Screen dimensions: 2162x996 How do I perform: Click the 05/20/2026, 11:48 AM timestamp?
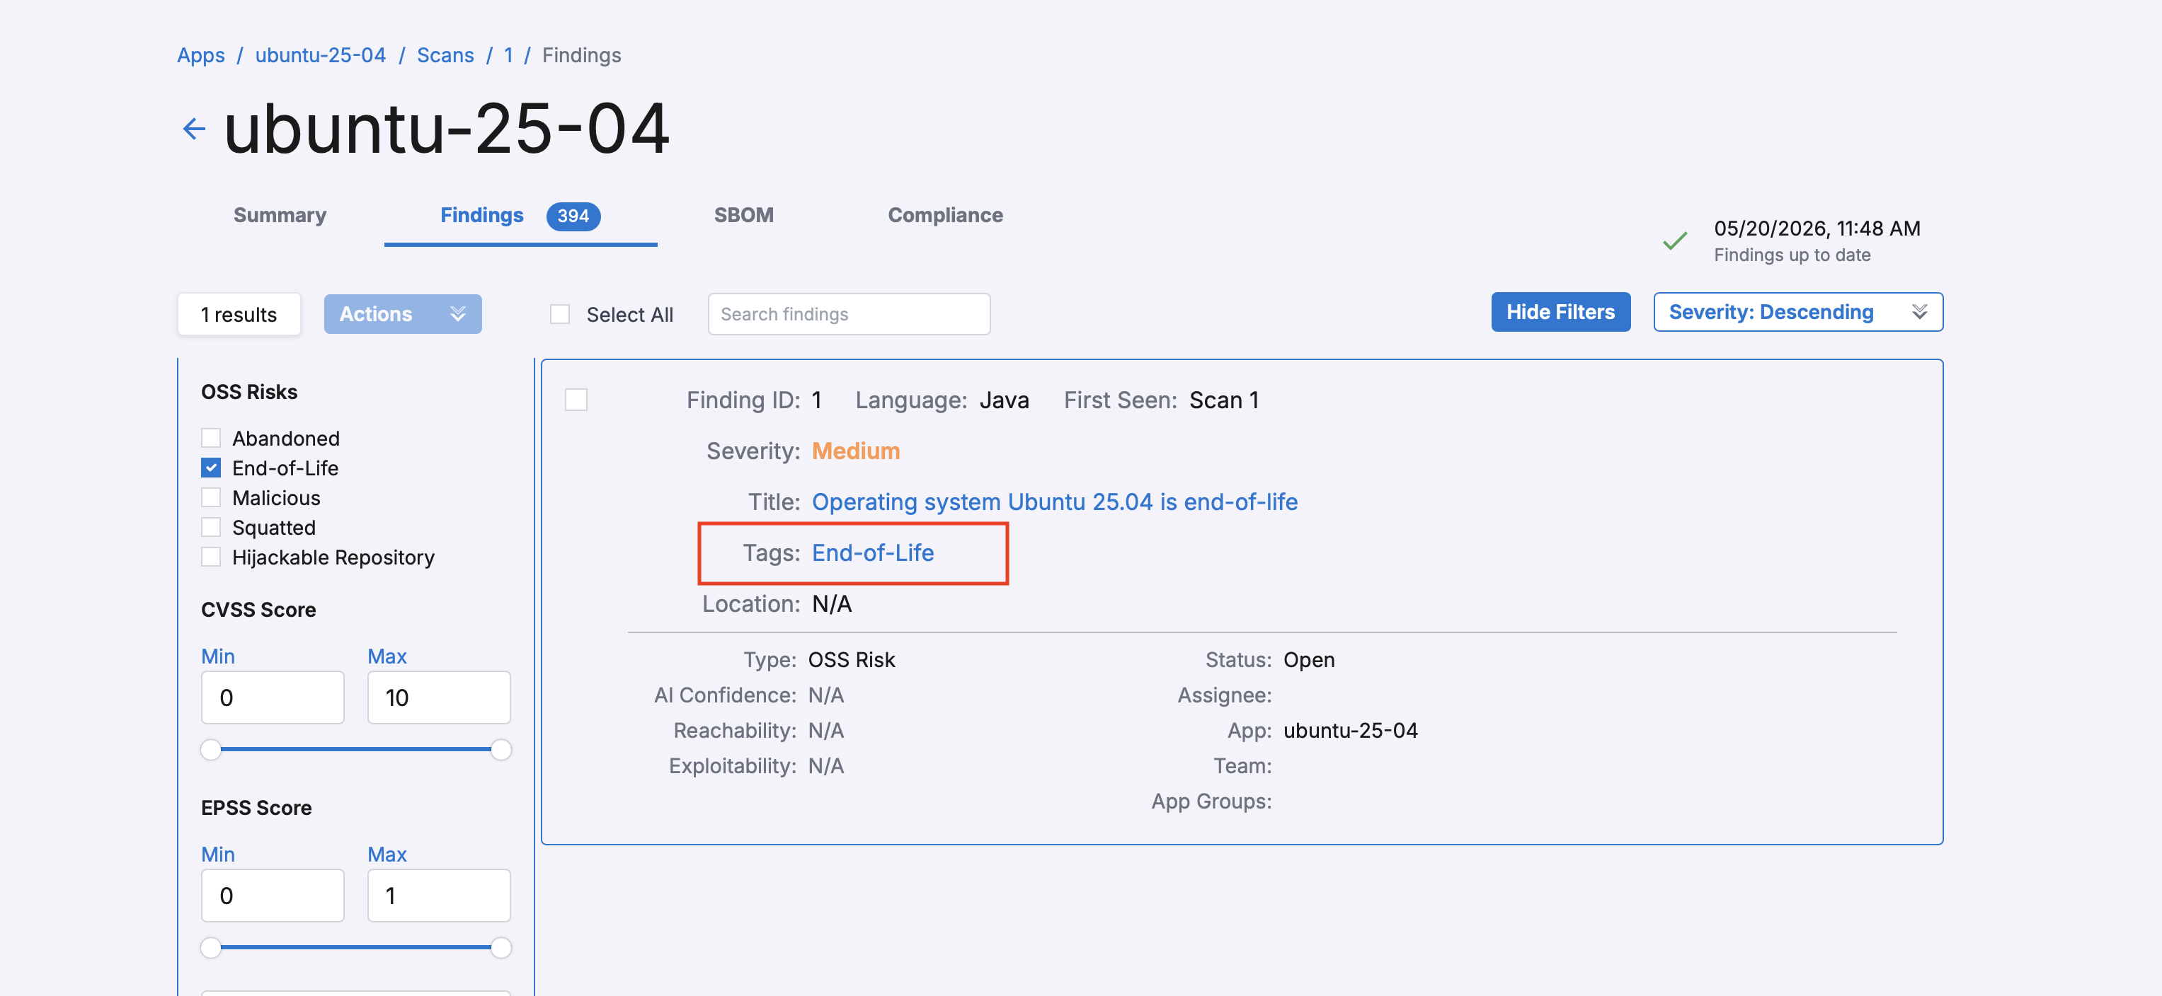tap(1817, 228)
